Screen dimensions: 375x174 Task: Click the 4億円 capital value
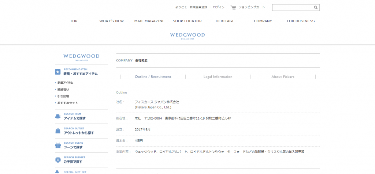pyautogui.click(x=139, y=141)
